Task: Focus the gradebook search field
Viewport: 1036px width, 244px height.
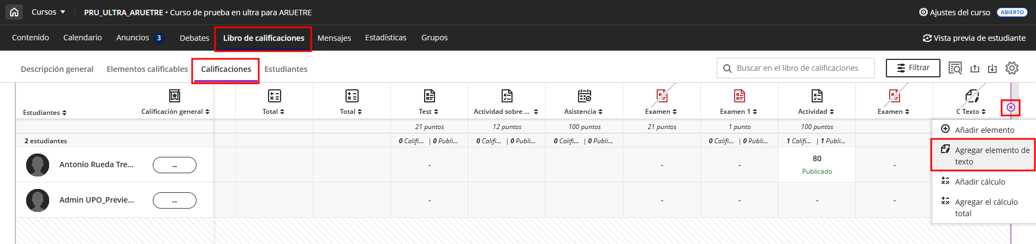Action: point(797,68)
